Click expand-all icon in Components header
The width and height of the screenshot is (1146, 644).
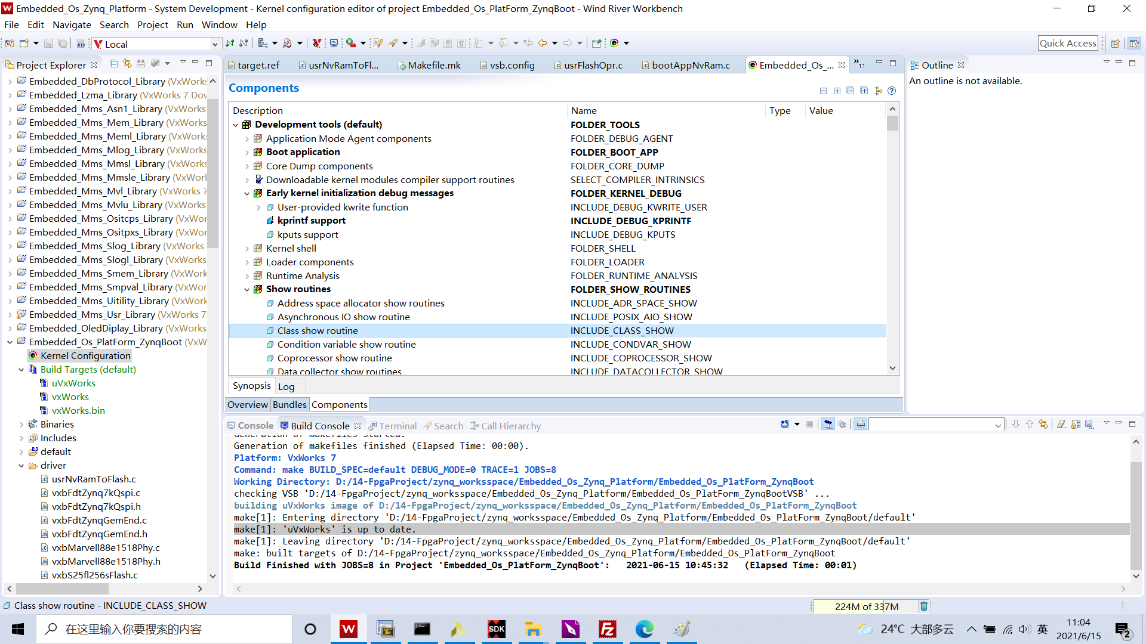(864, 91)
